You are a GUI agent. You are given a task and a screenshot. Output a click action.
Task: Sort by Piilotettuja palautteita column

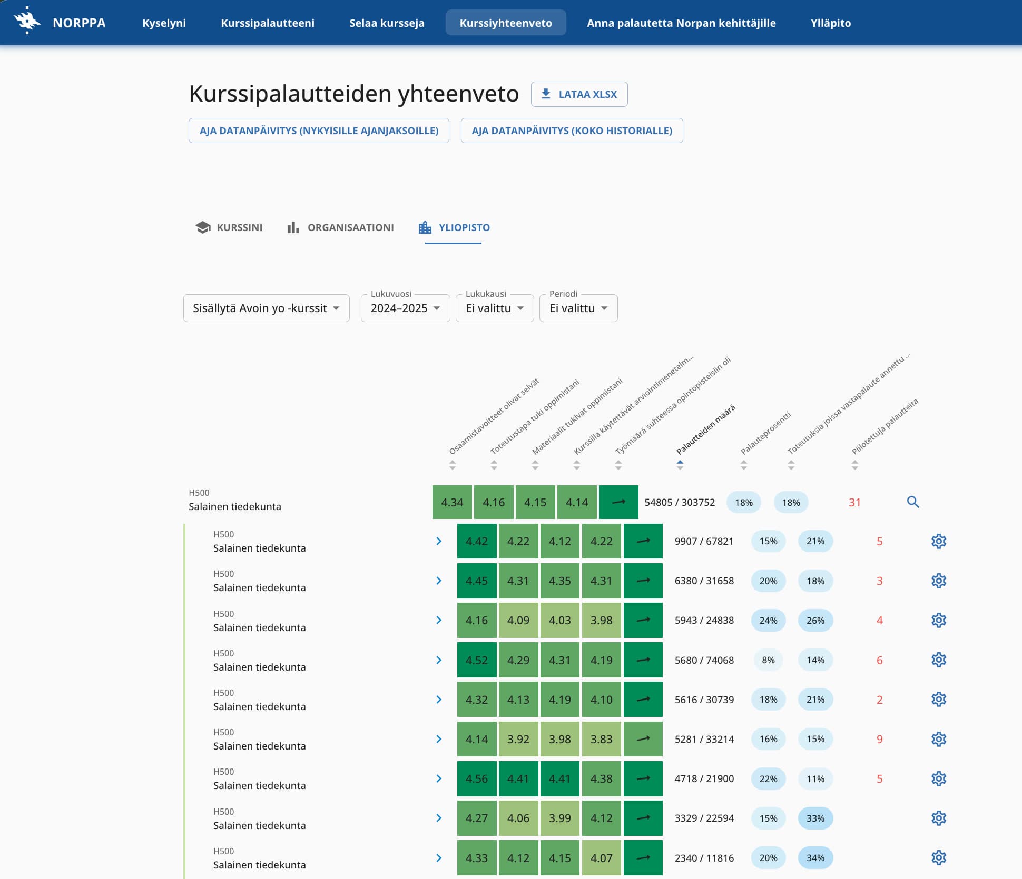pos(854,465)
